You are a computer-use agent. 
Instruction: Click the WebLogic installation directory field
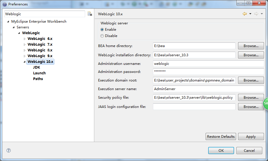tap(194, 55)
